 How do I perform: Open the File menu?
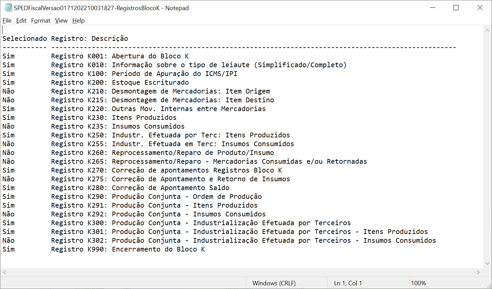(7, 21)
